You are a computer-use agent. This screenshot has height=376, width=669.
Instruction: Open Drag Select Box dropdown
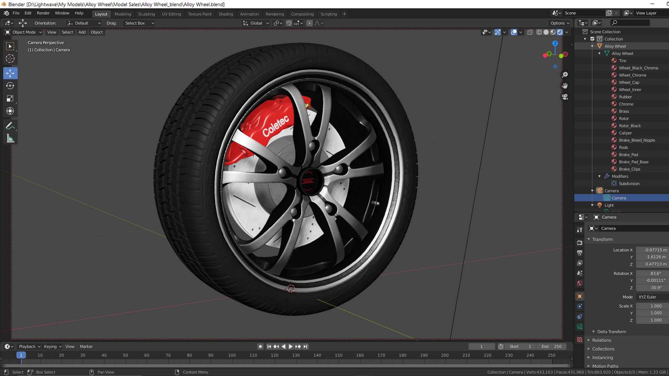coord(139,23)
